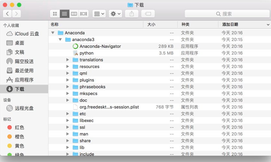
Task: Expand the etc folder
Action: tap(68, 114)
